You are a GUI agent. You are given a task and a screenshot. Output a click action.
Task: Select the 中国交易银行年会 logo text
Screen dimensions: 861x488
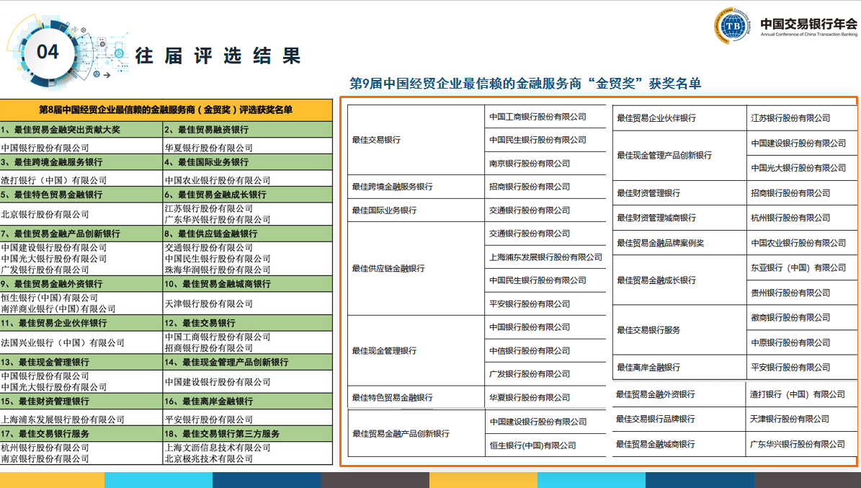point(808,21)
